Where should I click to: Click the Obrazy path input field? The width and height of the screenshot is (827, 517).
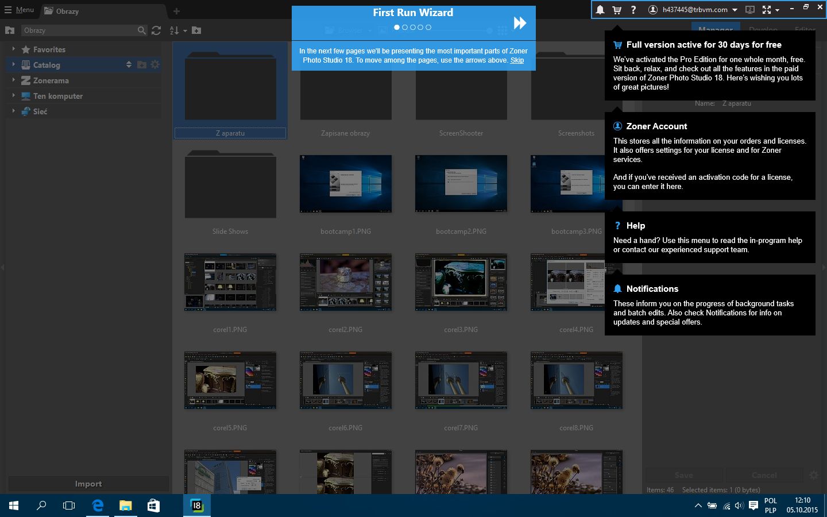80,30
